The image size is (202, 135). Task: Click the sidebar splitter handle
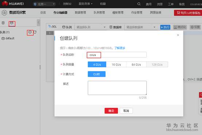pyautogui.click(x=40, y=67)
